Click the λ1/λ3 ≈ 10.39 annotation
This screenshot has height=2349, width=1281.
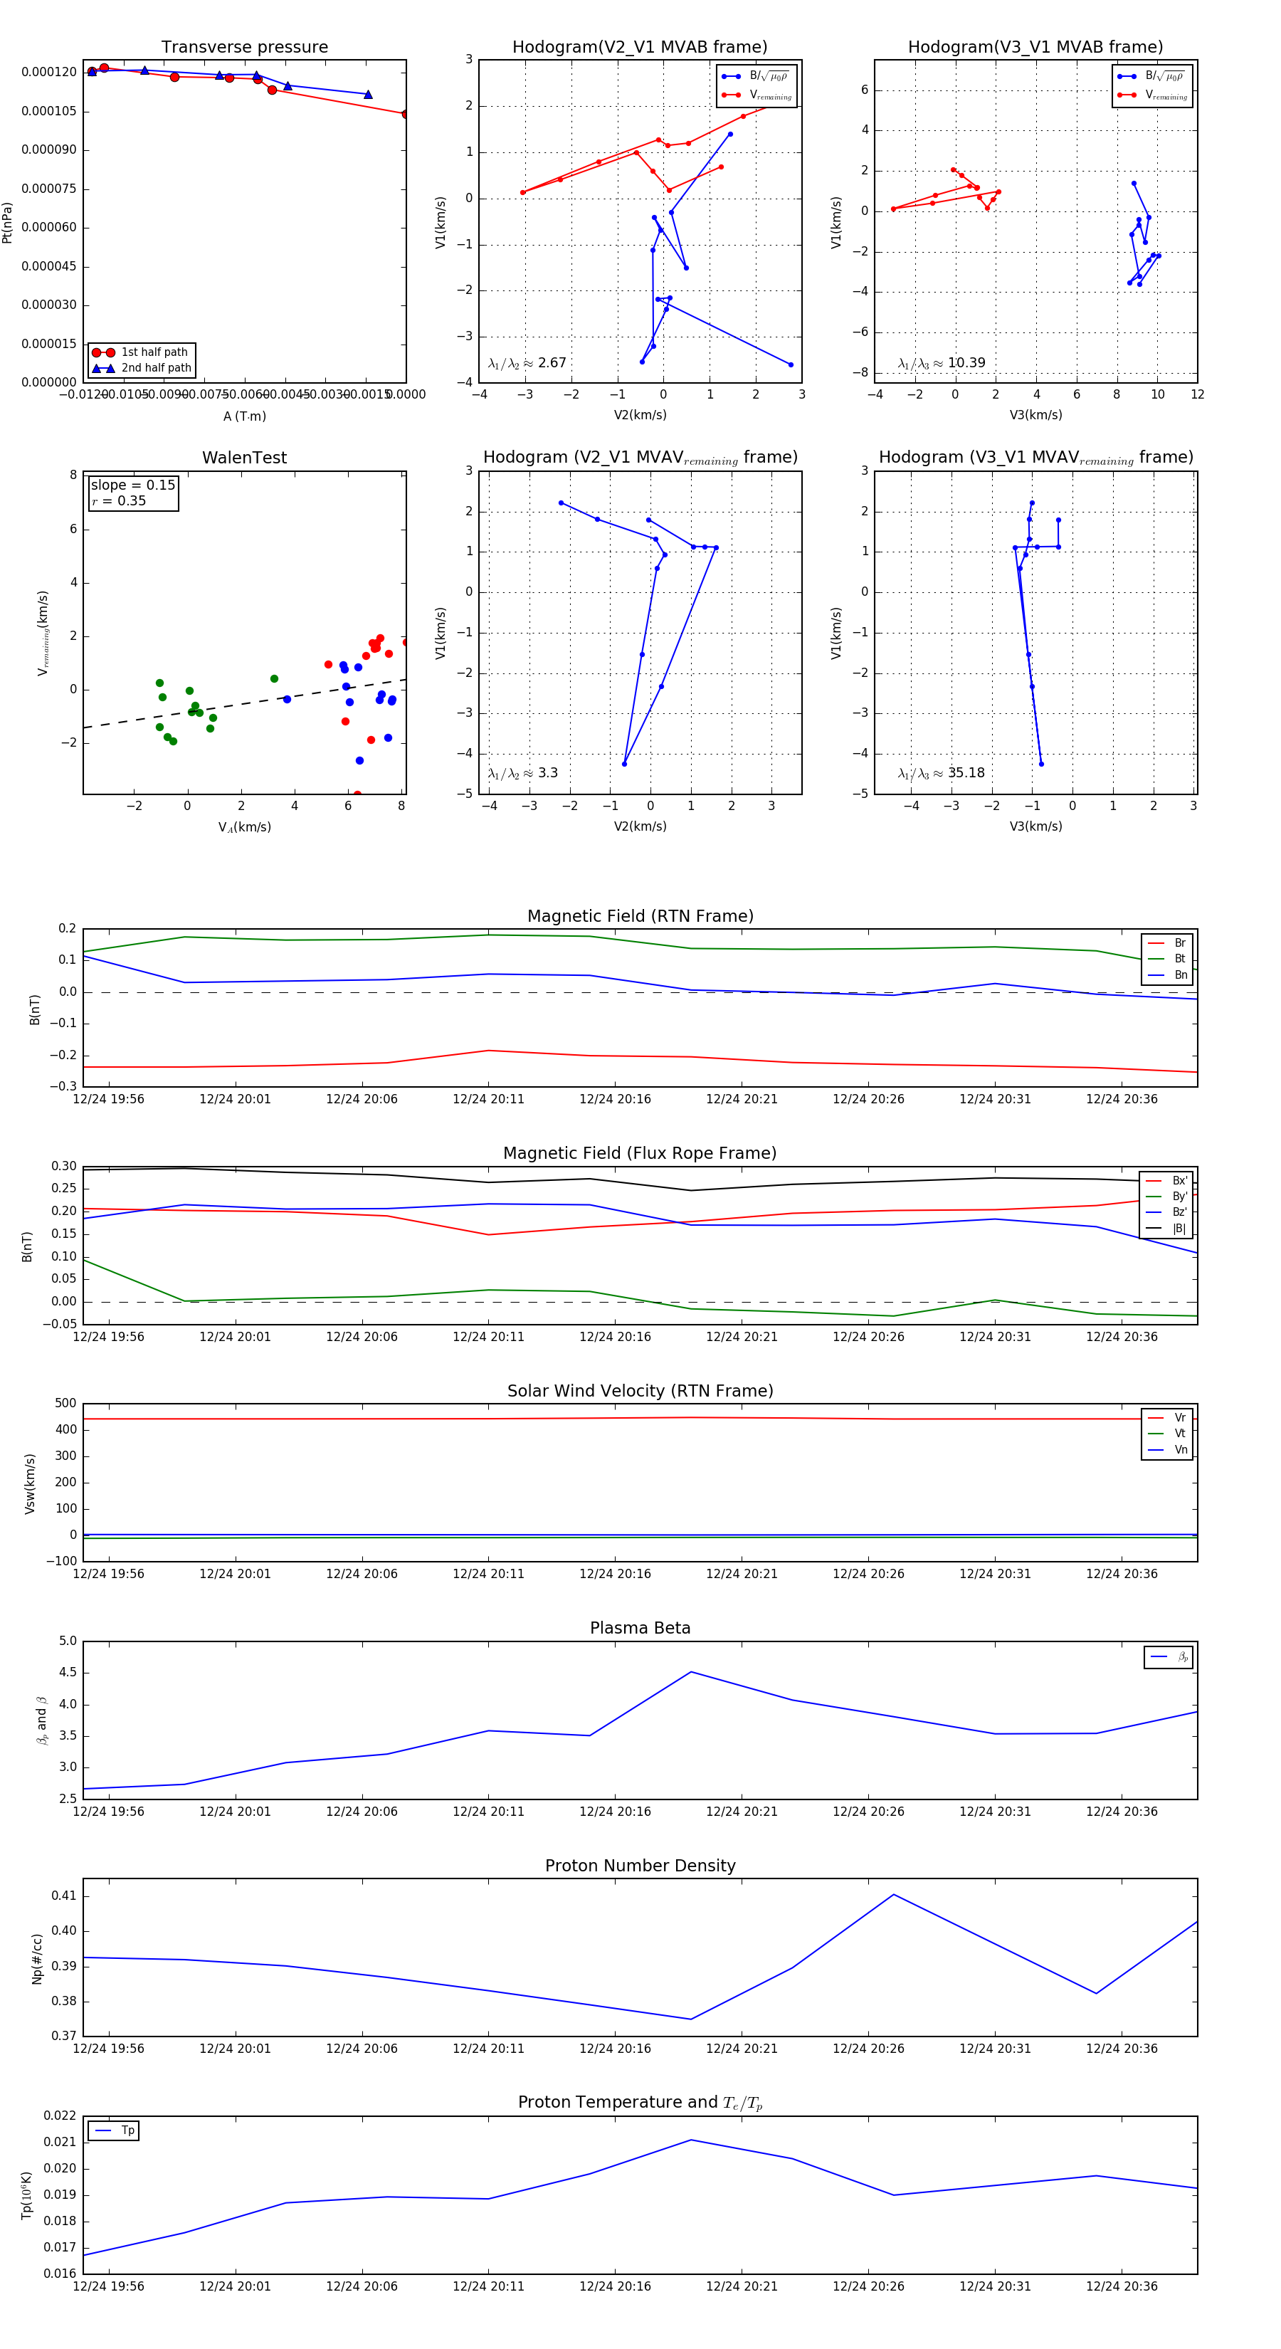point(941,363)
